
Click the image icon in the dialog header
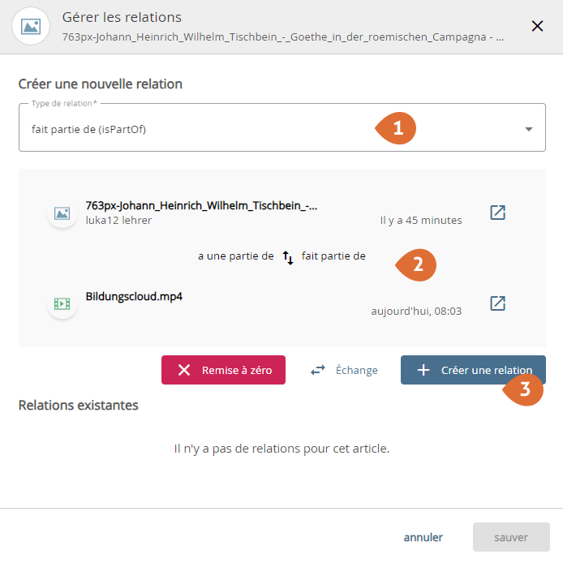click(x=31, y=26)
